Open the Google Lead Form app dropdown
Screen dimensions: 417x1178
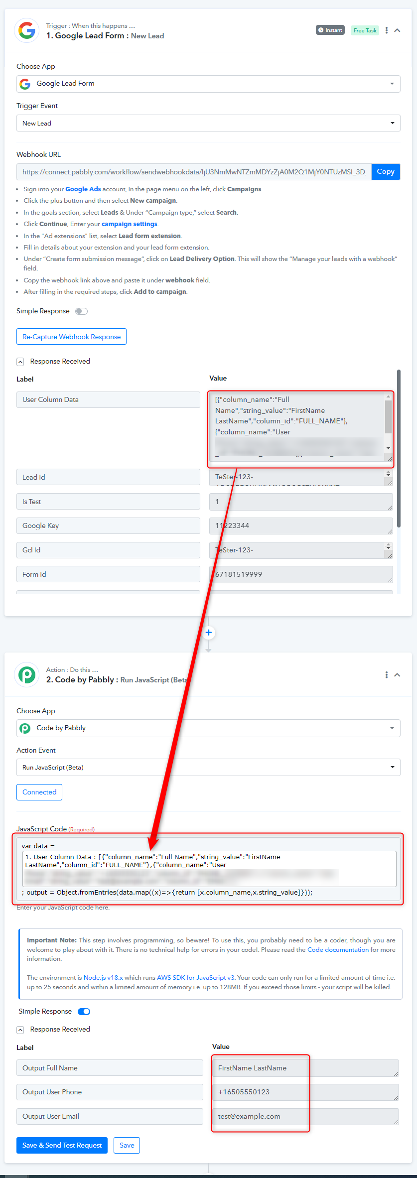point(208,84)
